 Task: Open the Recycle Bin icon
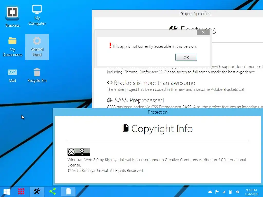click(x=37, y=75)
